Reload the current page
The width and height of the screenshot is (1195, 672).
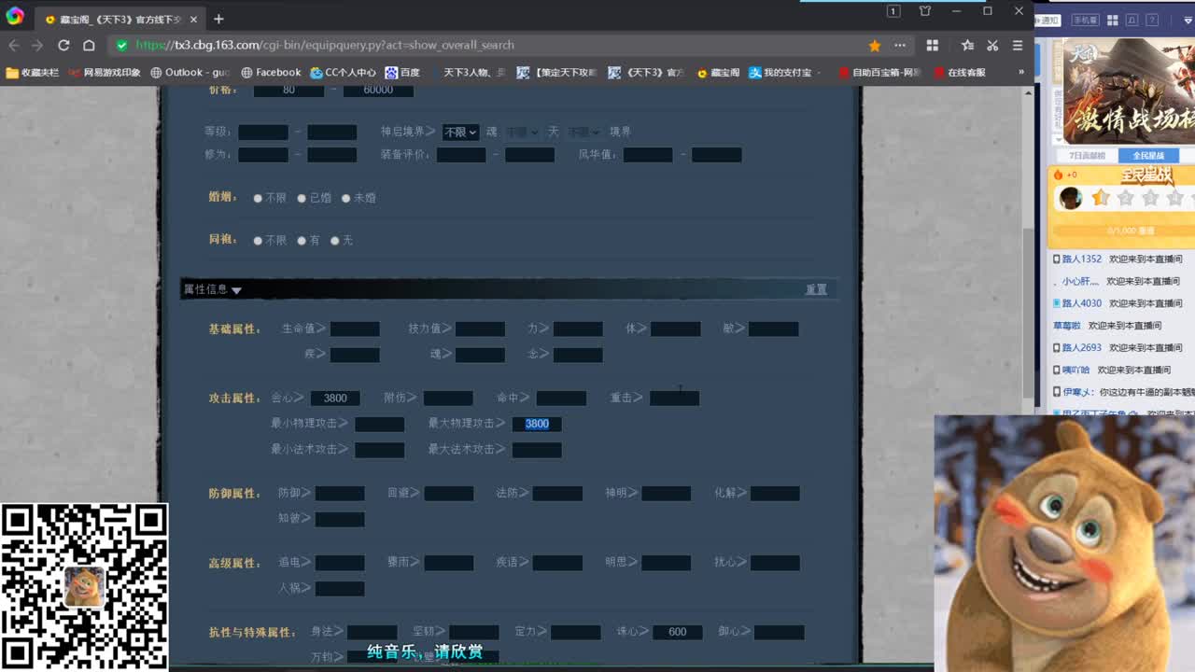point(63,45)
